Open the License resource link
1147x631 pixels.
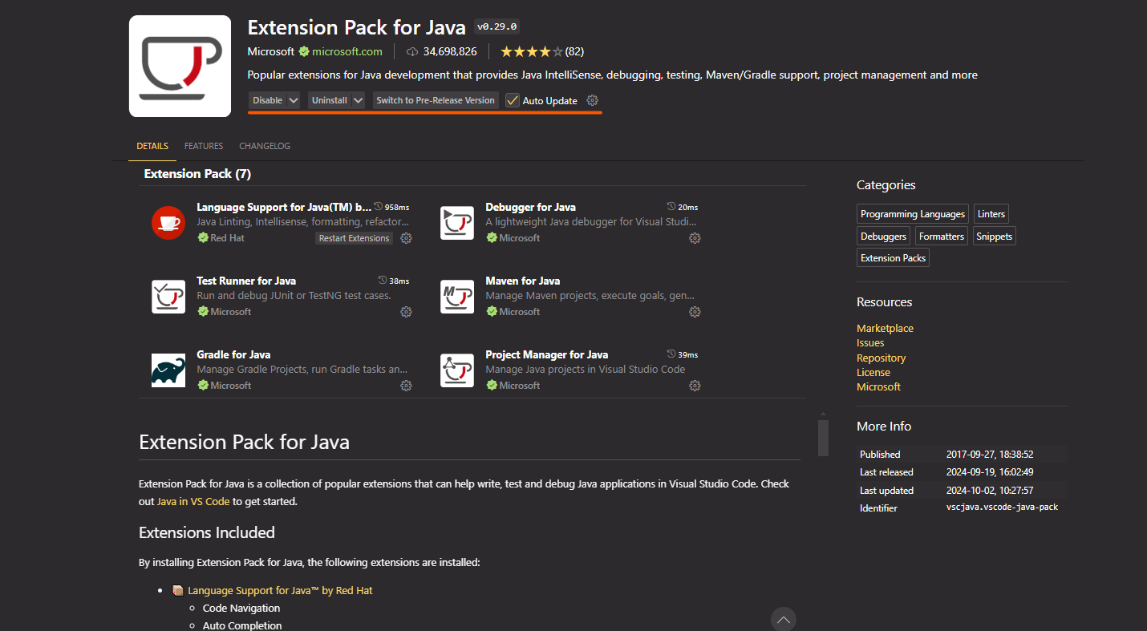tap(873, 373)
